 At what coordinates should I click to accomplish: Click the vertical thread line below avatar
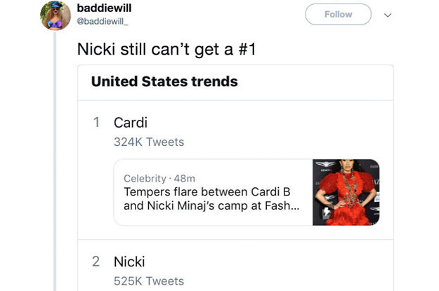(55, 161)
